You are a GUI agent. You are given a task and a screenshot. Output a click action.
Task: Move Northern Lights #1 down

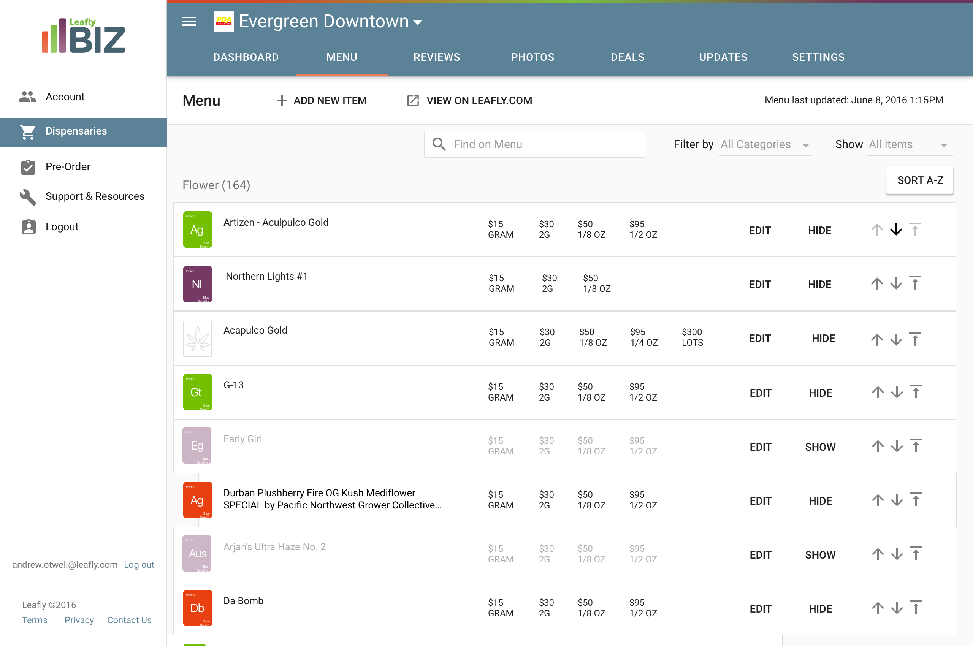896,284
